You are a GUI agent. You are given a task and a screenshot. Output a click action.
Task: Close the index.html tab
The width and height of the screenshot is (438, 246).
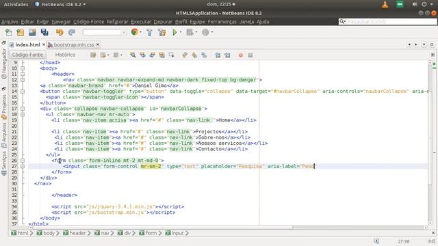pos(44,44)
